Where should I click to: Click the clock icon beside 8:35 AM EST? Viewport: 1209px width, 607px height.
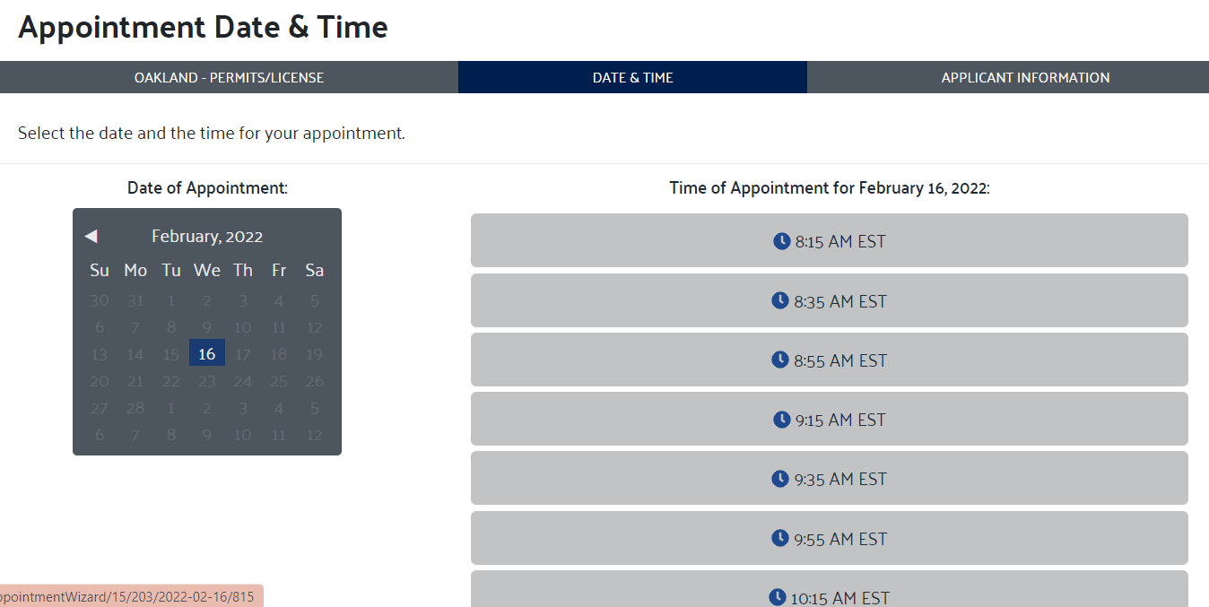780,300
